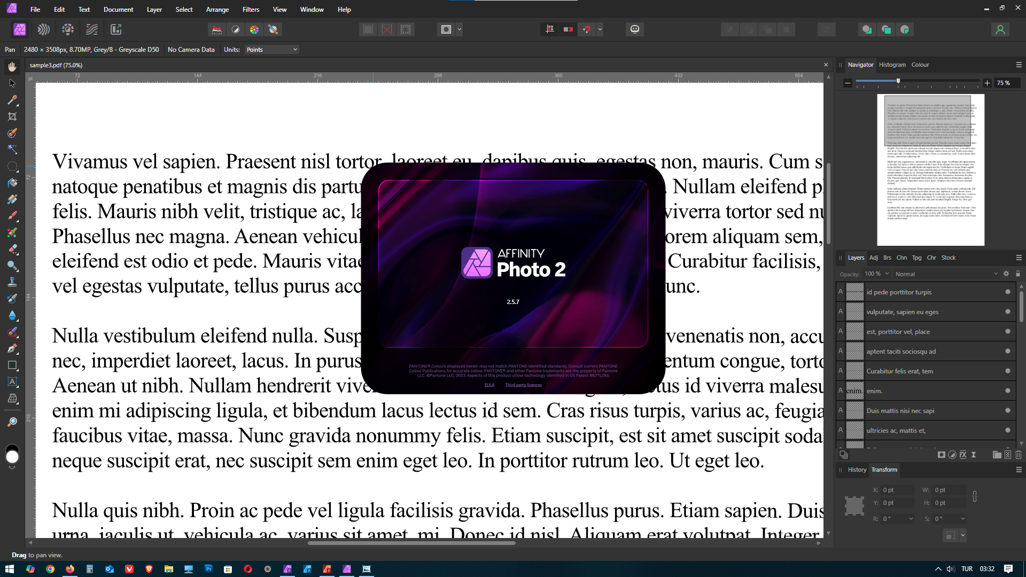Switch to the Histogram tab
1026x577 pixels.
tap(892, 65)
